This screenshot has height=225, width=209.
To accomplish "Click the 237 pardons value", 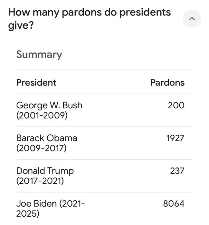I will tap(177, 171).
